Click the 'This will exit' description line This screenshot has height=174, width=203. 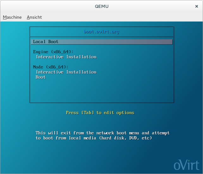pos(102,133)
